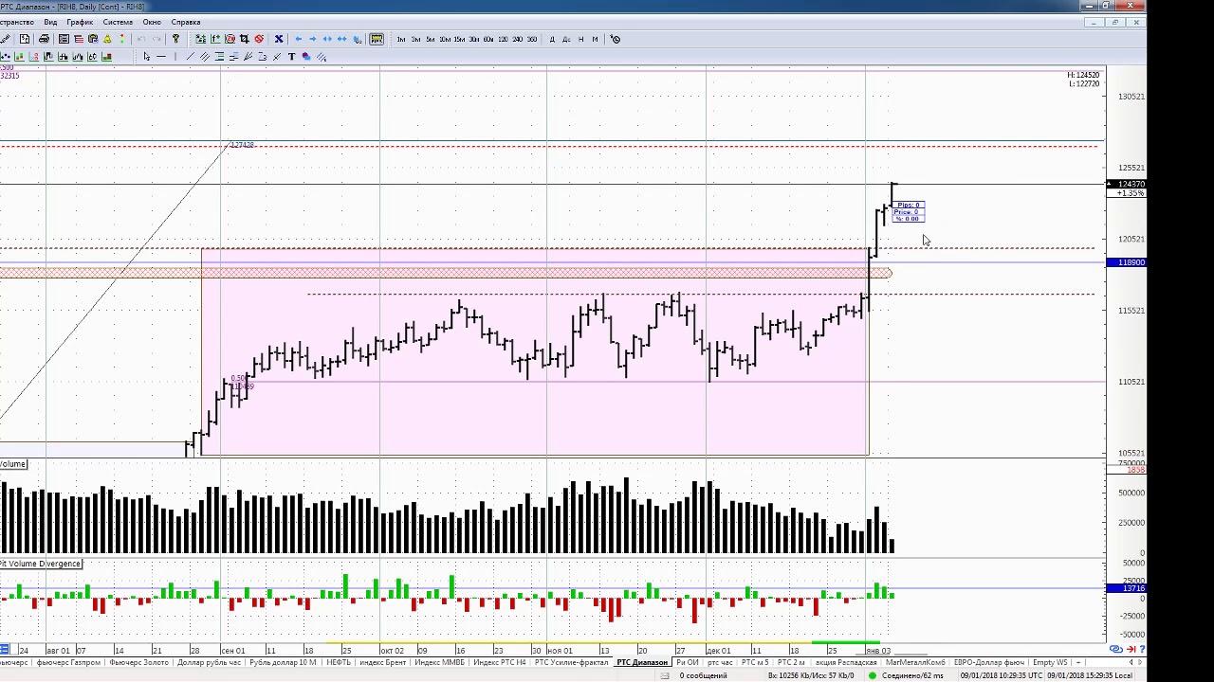
Task: Switch to Индекс РТС Н4 tab
Action: tap(500, 662)
